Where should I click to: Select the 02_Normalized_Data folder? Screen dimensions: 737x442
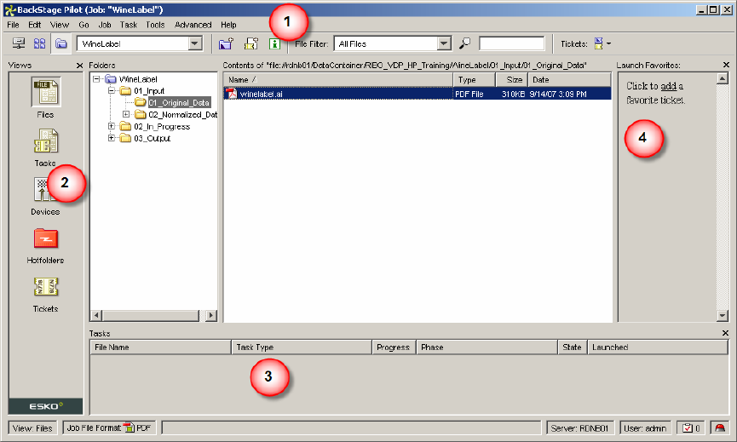click(x=183, y=115)
